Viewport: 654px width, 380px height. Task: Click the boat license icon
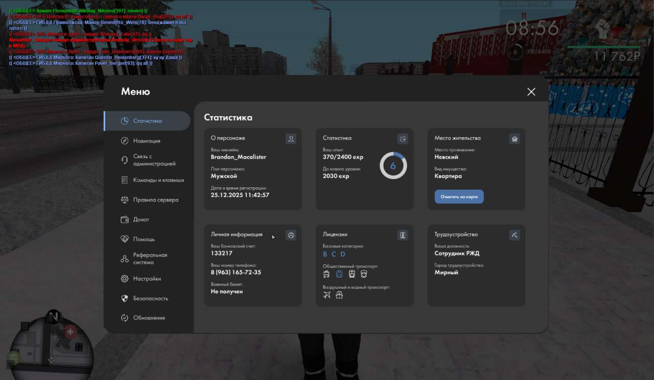pos(339,295)
